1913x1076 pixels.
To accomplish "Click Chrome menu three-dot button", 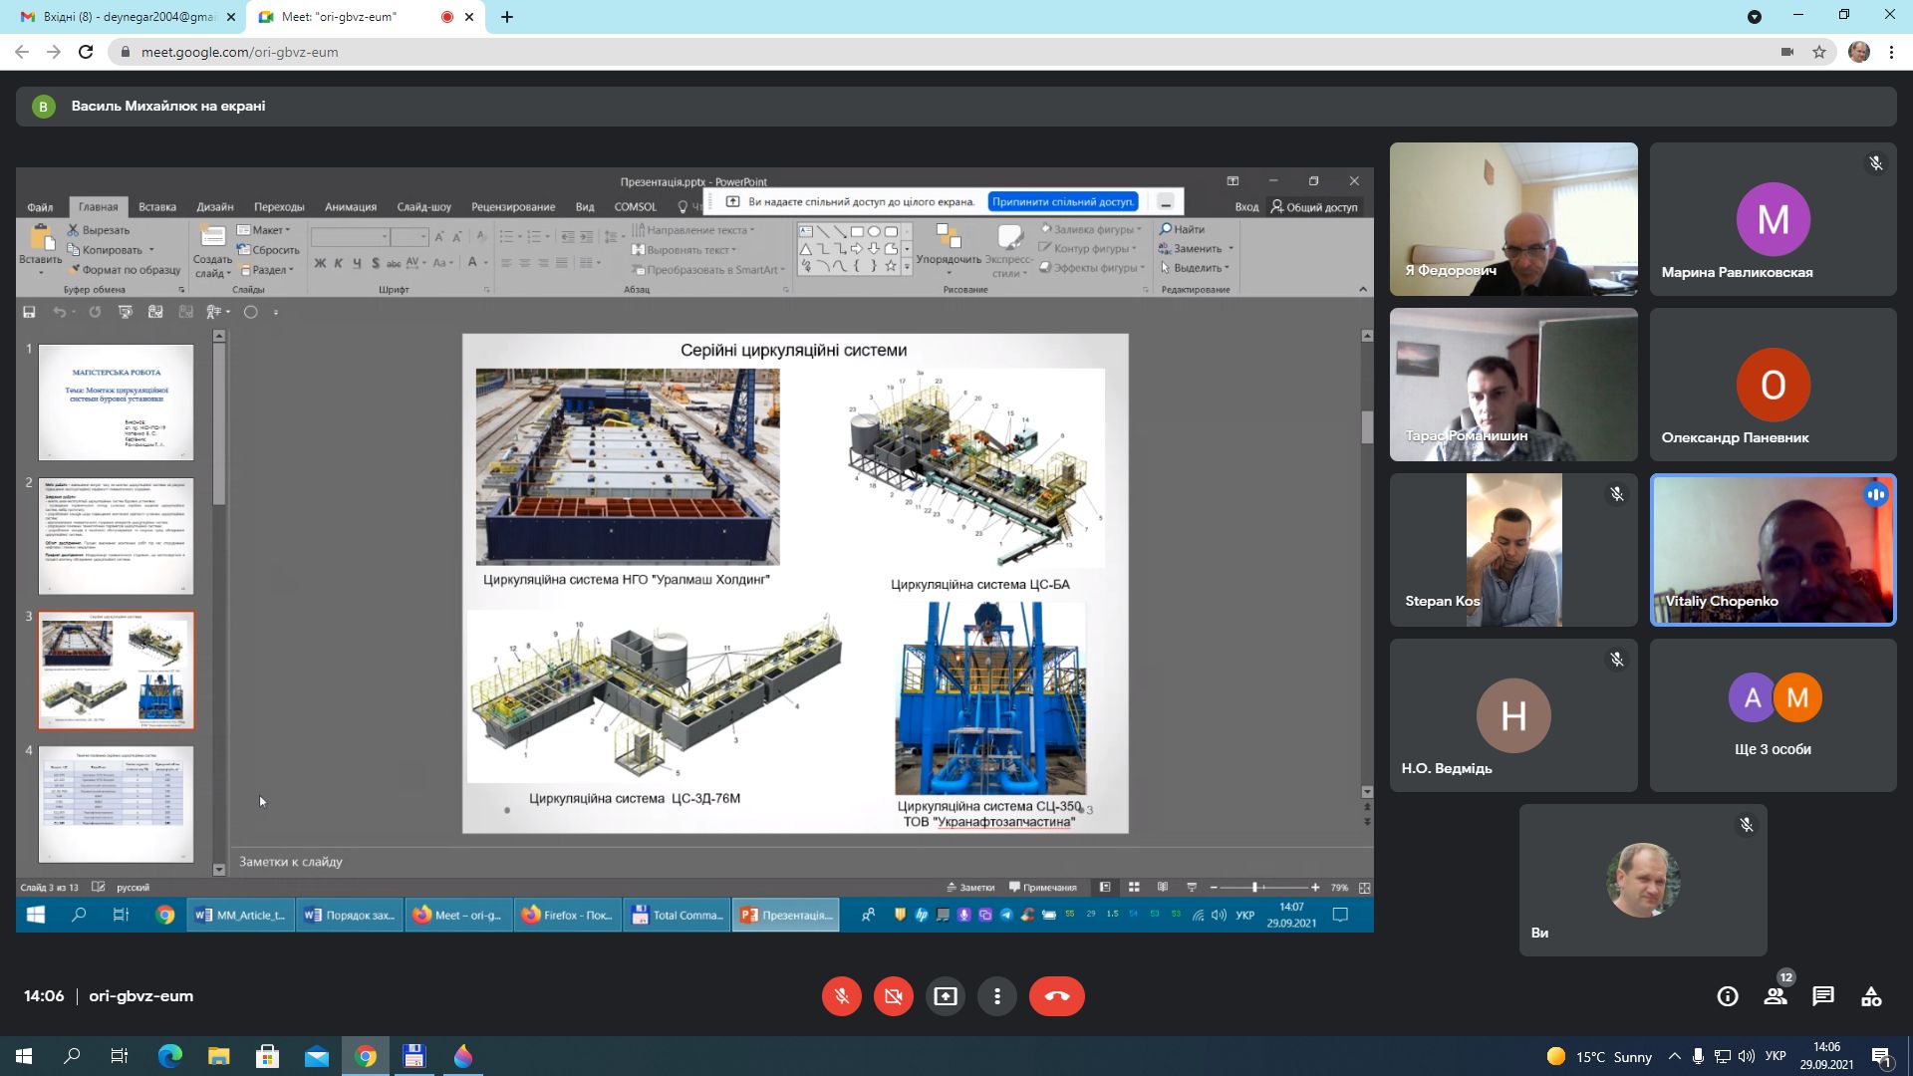I will click(x=1891, y=52).
